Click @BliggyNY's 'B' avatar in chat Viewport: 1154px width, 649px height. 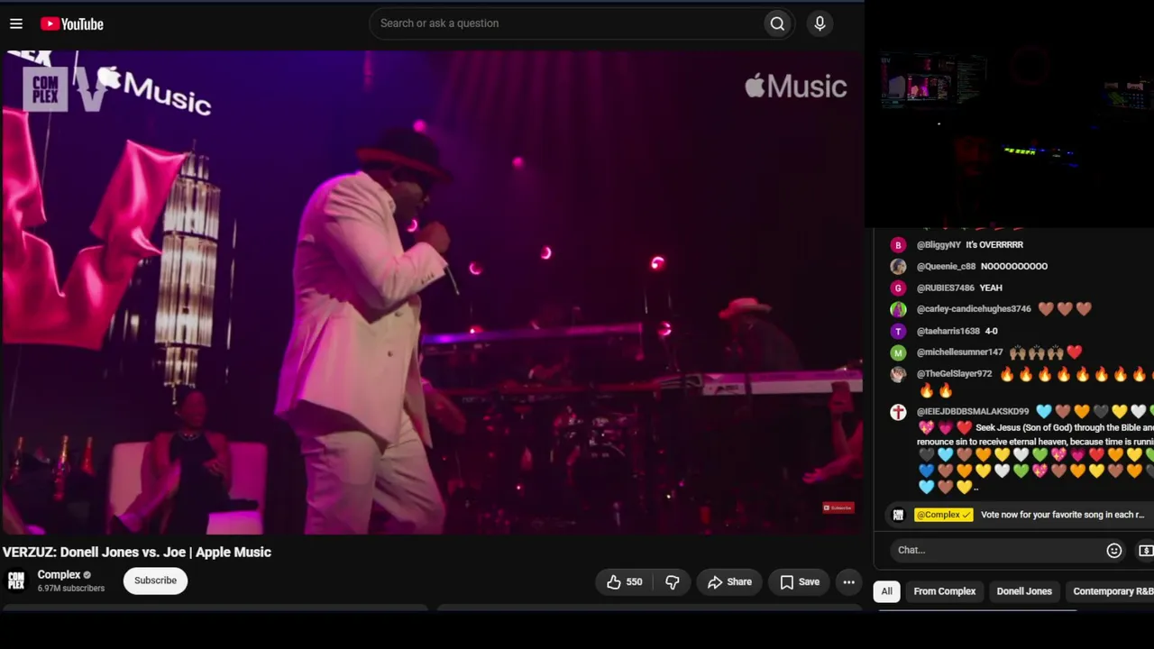tap(898, 245)
